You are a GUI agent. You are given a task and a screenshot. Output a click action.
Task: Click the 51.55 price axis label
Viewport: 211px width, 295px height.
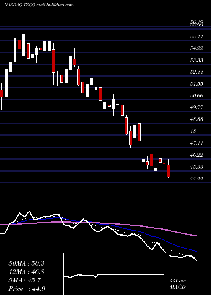tap(197, 84)
